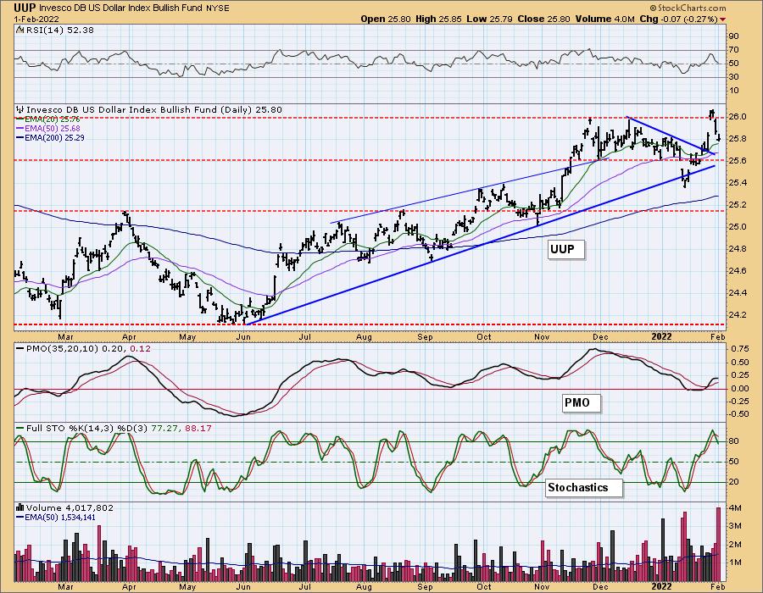763x593 pixels.
Task: Click the 24.2 price axis label
Action: (x=739, y=314)
